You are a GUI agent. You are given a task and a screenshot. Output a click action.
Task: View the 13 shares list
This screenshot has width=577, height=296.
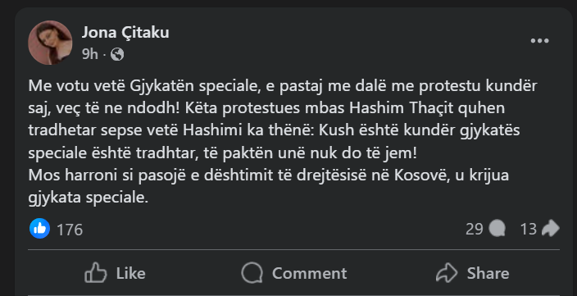pyautogui.click(x=529, y=229)
